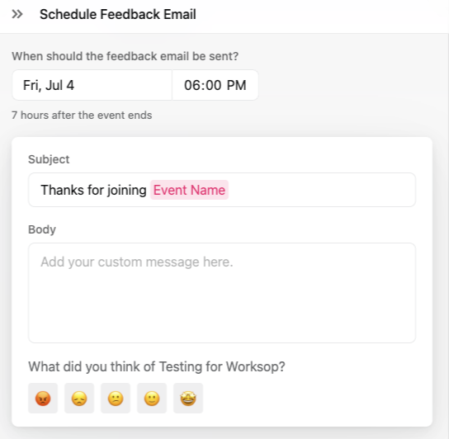Screen dimensions: 449x439
Task: Select the slightly smiling face emoji
Action: 152,398
